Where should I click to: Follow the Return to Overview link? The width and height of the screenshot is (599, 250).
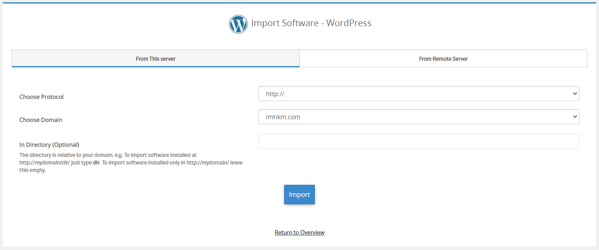click(x=300, y=232)
